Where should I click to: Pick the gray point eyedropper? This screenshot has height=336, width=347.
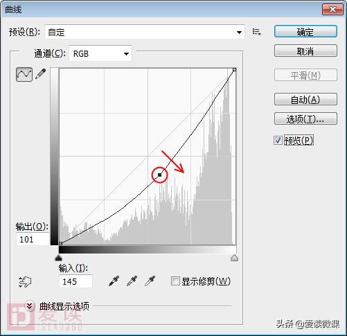point(132,281)
